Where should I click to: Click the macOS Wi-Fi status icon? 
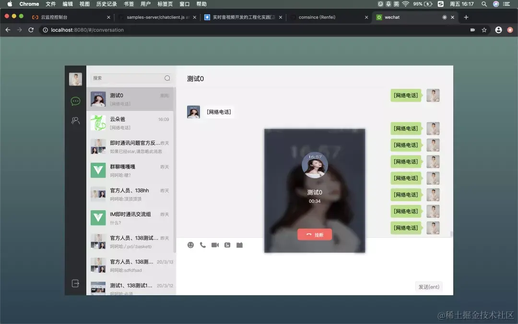[405, 4]
